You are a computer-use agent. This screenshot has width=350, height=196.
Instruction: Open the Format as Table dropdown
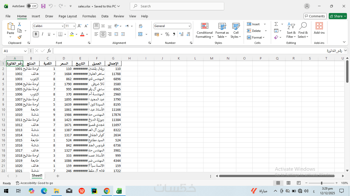click(x=222, y=31)
